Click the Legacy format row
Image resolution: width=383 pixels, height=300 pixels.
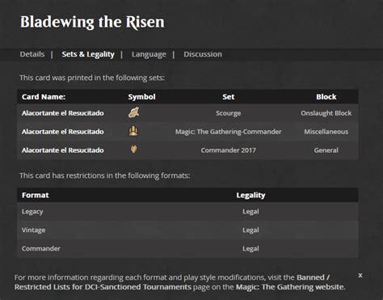pyautogui.click(x=187, y=212)
